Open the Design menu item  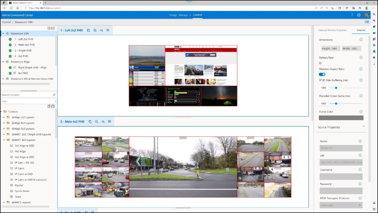click(x=172, y=15)
